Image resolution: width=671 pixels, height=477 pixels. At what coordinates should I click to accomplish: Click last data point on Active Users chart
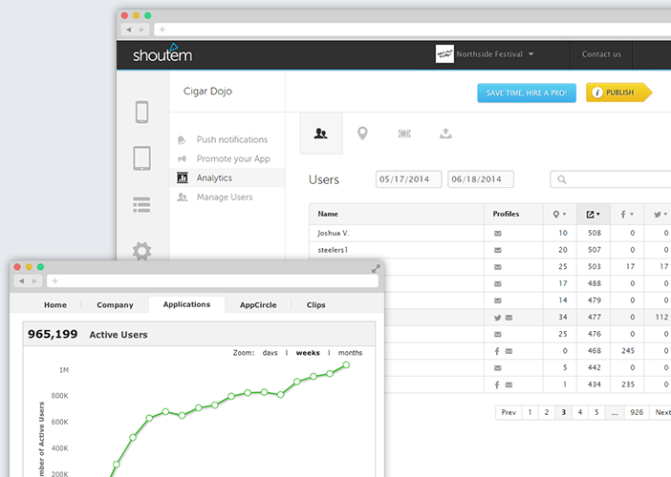pos(346,365)
